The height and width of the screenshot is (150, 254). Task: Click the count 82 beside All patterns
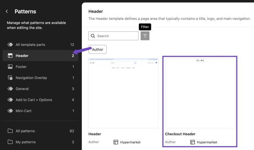coord(72,131)
